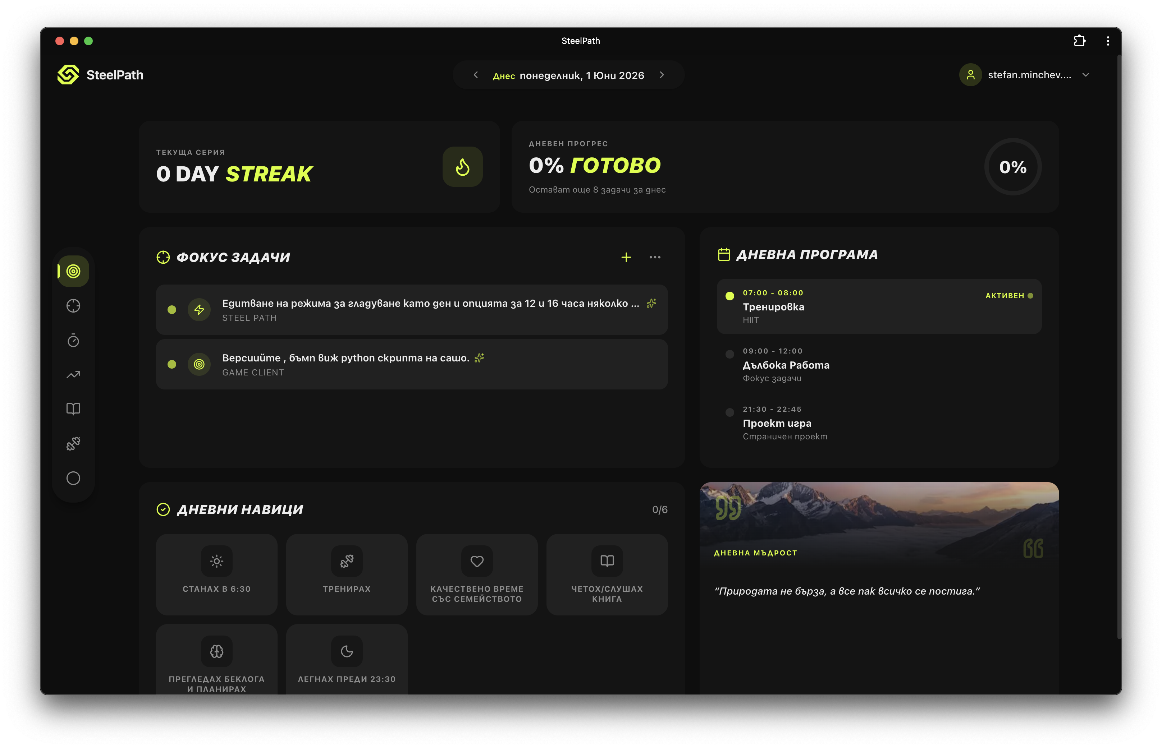Toggle the Четох/слушах книга habit

pyautogui.click(x=607, y=574)
